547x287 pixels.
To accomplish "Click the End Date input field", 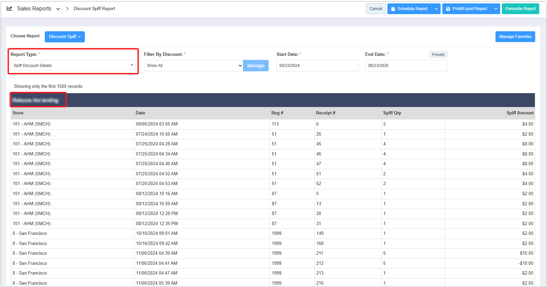I will pyautogui.click(x=406, y=66).
